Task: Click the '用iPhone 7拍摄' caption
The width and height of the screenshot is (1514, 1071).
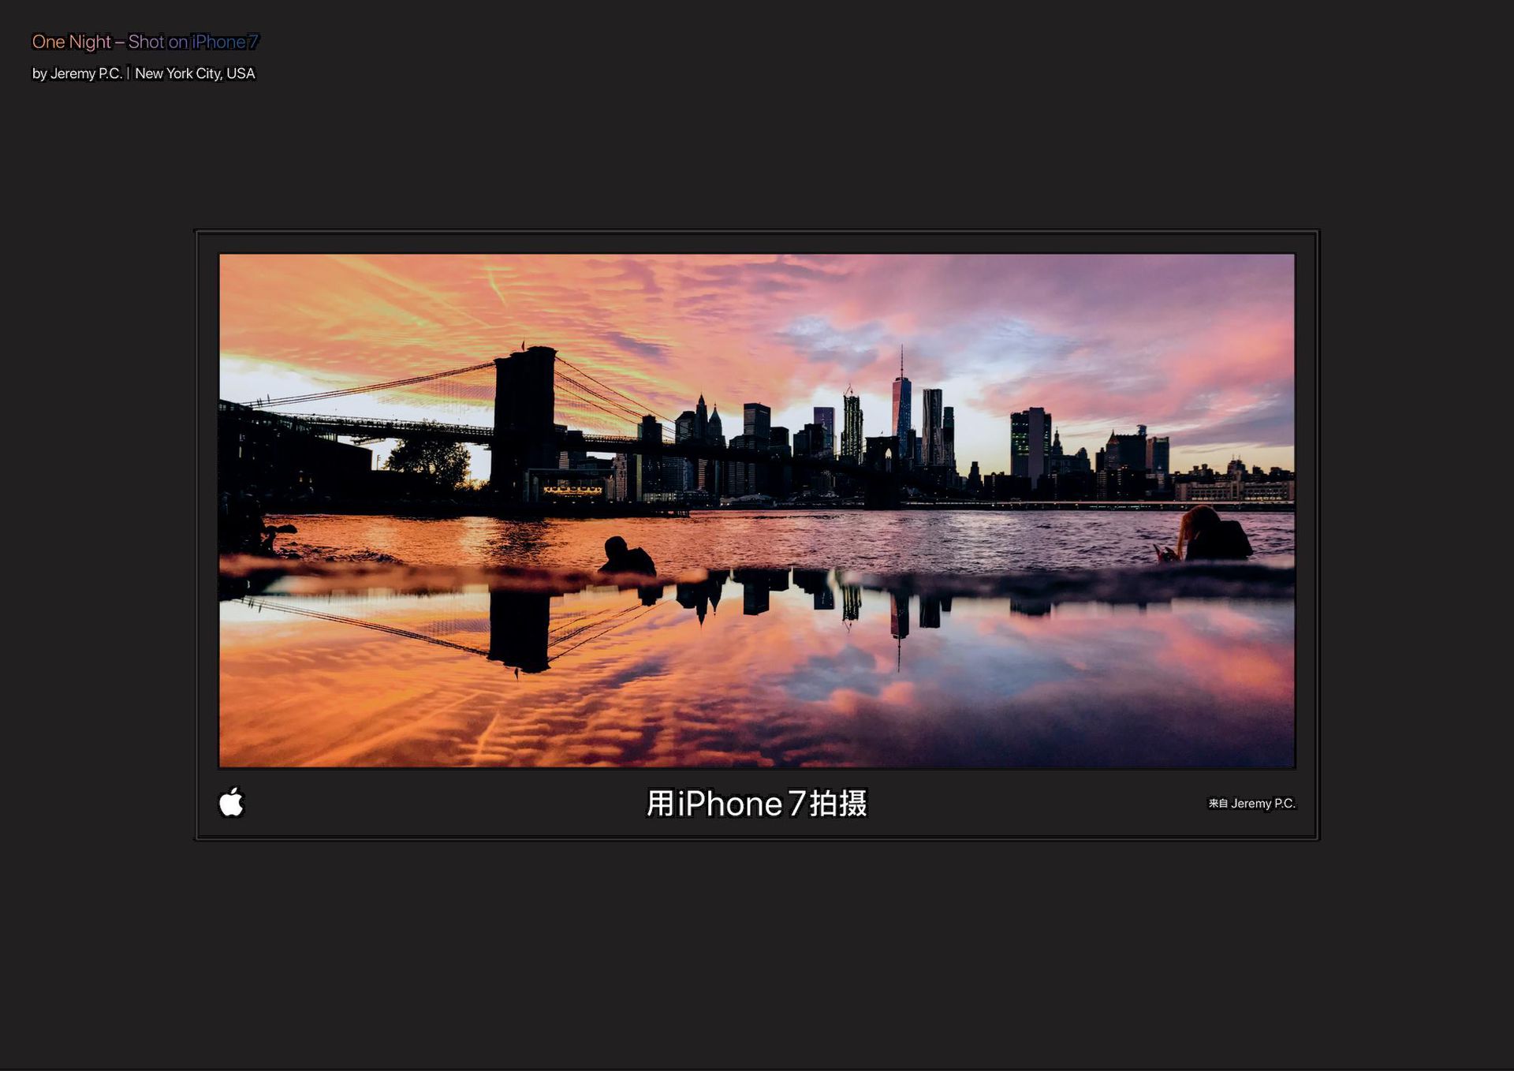Action: pyautogui.click(x=756, y=804)
